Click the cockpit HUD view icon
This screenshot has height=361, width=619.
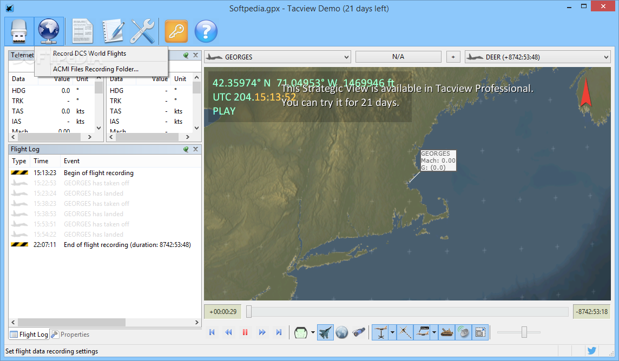tap(301, 332)
